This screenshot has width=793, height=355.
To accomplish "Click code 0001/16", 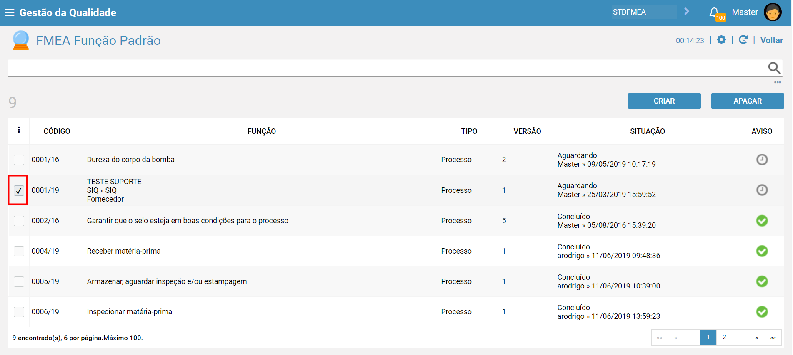I will (x=45, y=160).
